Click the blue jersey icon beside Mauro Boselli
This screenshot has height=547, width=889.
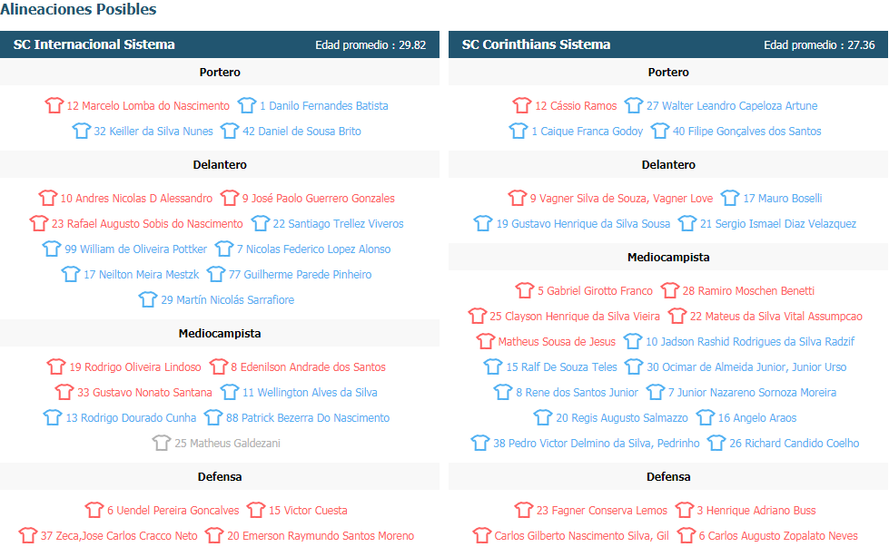(x=730, y=198)
